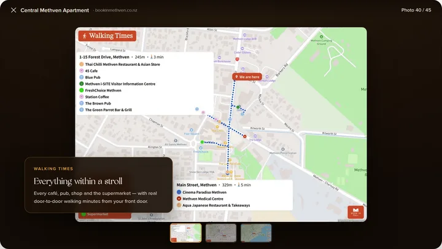Screen dimensions: 442x249
Task: Click the Bunkhouse marker on the map
Action: (x=219, y=58)
